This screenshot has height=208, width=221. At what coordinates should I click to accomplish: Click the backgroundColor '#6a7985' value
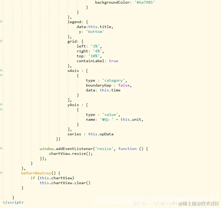(x=145, y=2)
